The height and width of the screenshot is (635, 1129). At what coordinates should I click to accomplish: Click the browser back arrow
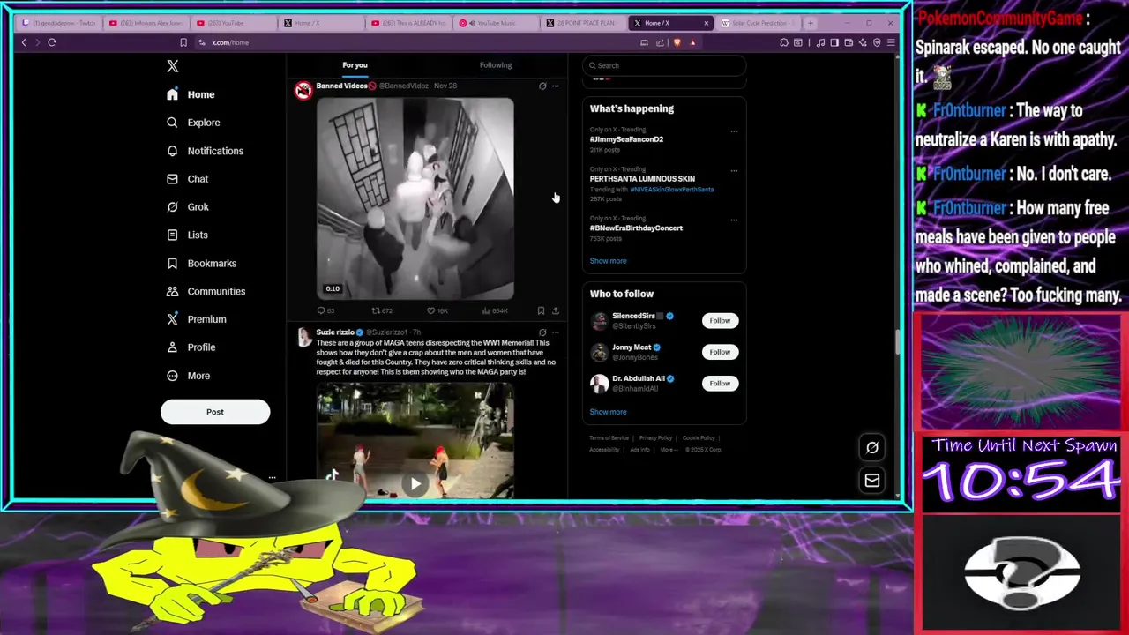(x=24, y=42)
